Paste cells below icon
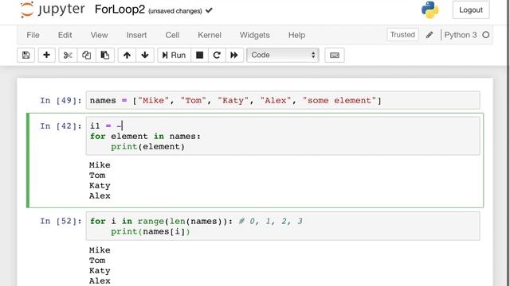This screenshot has height=286, width=510. coord(104,55)
